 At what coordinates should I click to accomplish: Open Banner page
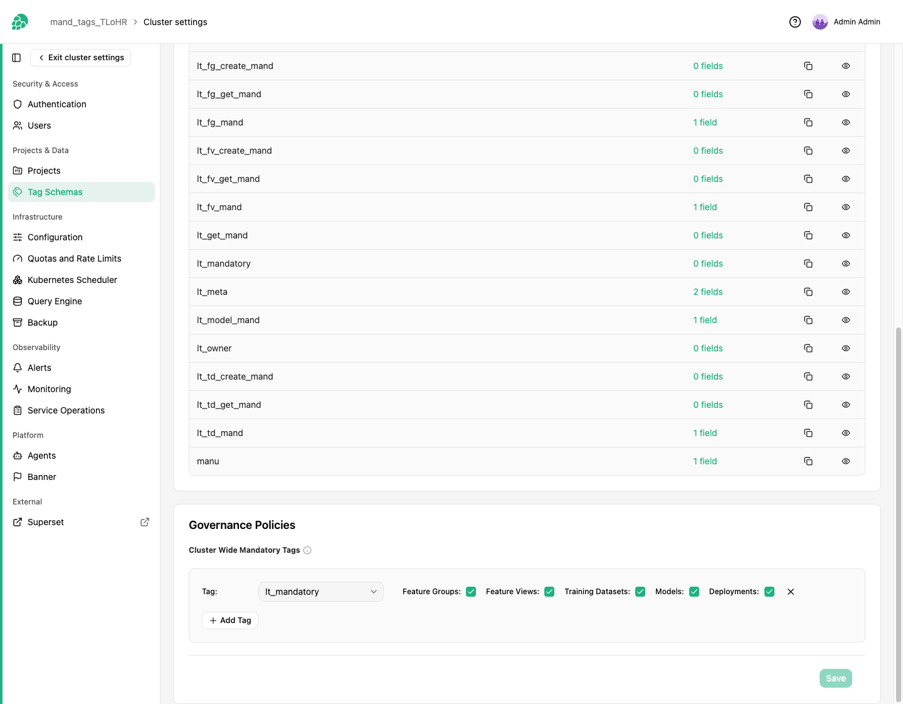81,477
